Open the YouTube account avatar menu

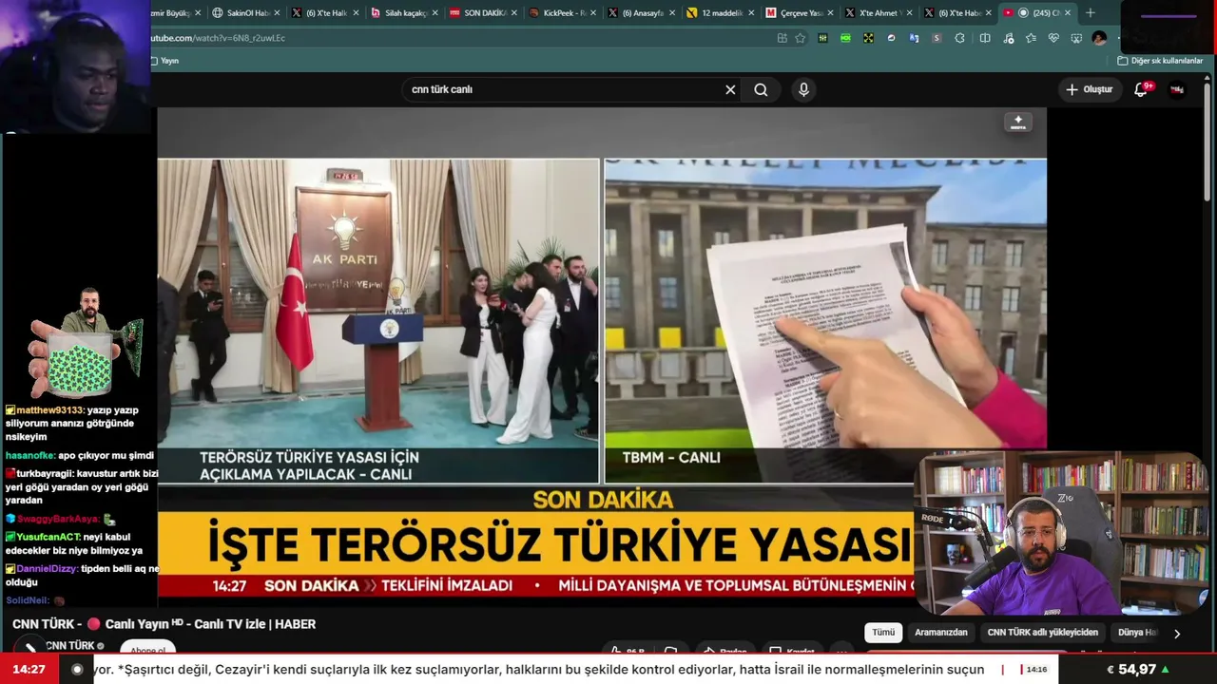coord(1177,89)
